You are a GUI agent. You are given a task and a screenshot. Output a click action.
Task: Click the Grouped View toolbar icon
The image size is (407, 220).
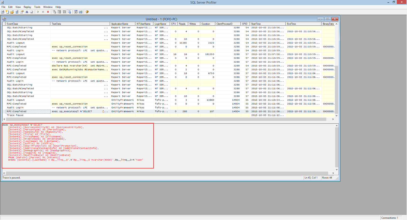click(64, 12)
